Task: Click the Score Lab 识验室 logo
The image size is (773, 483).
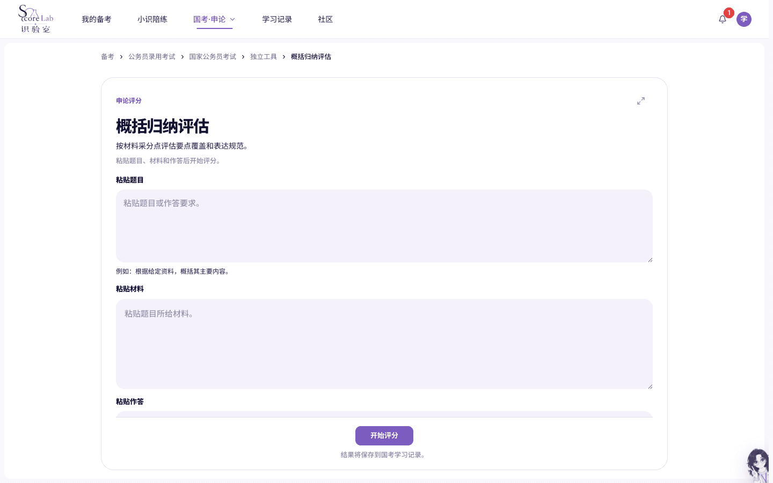Action: pos(36,19)
